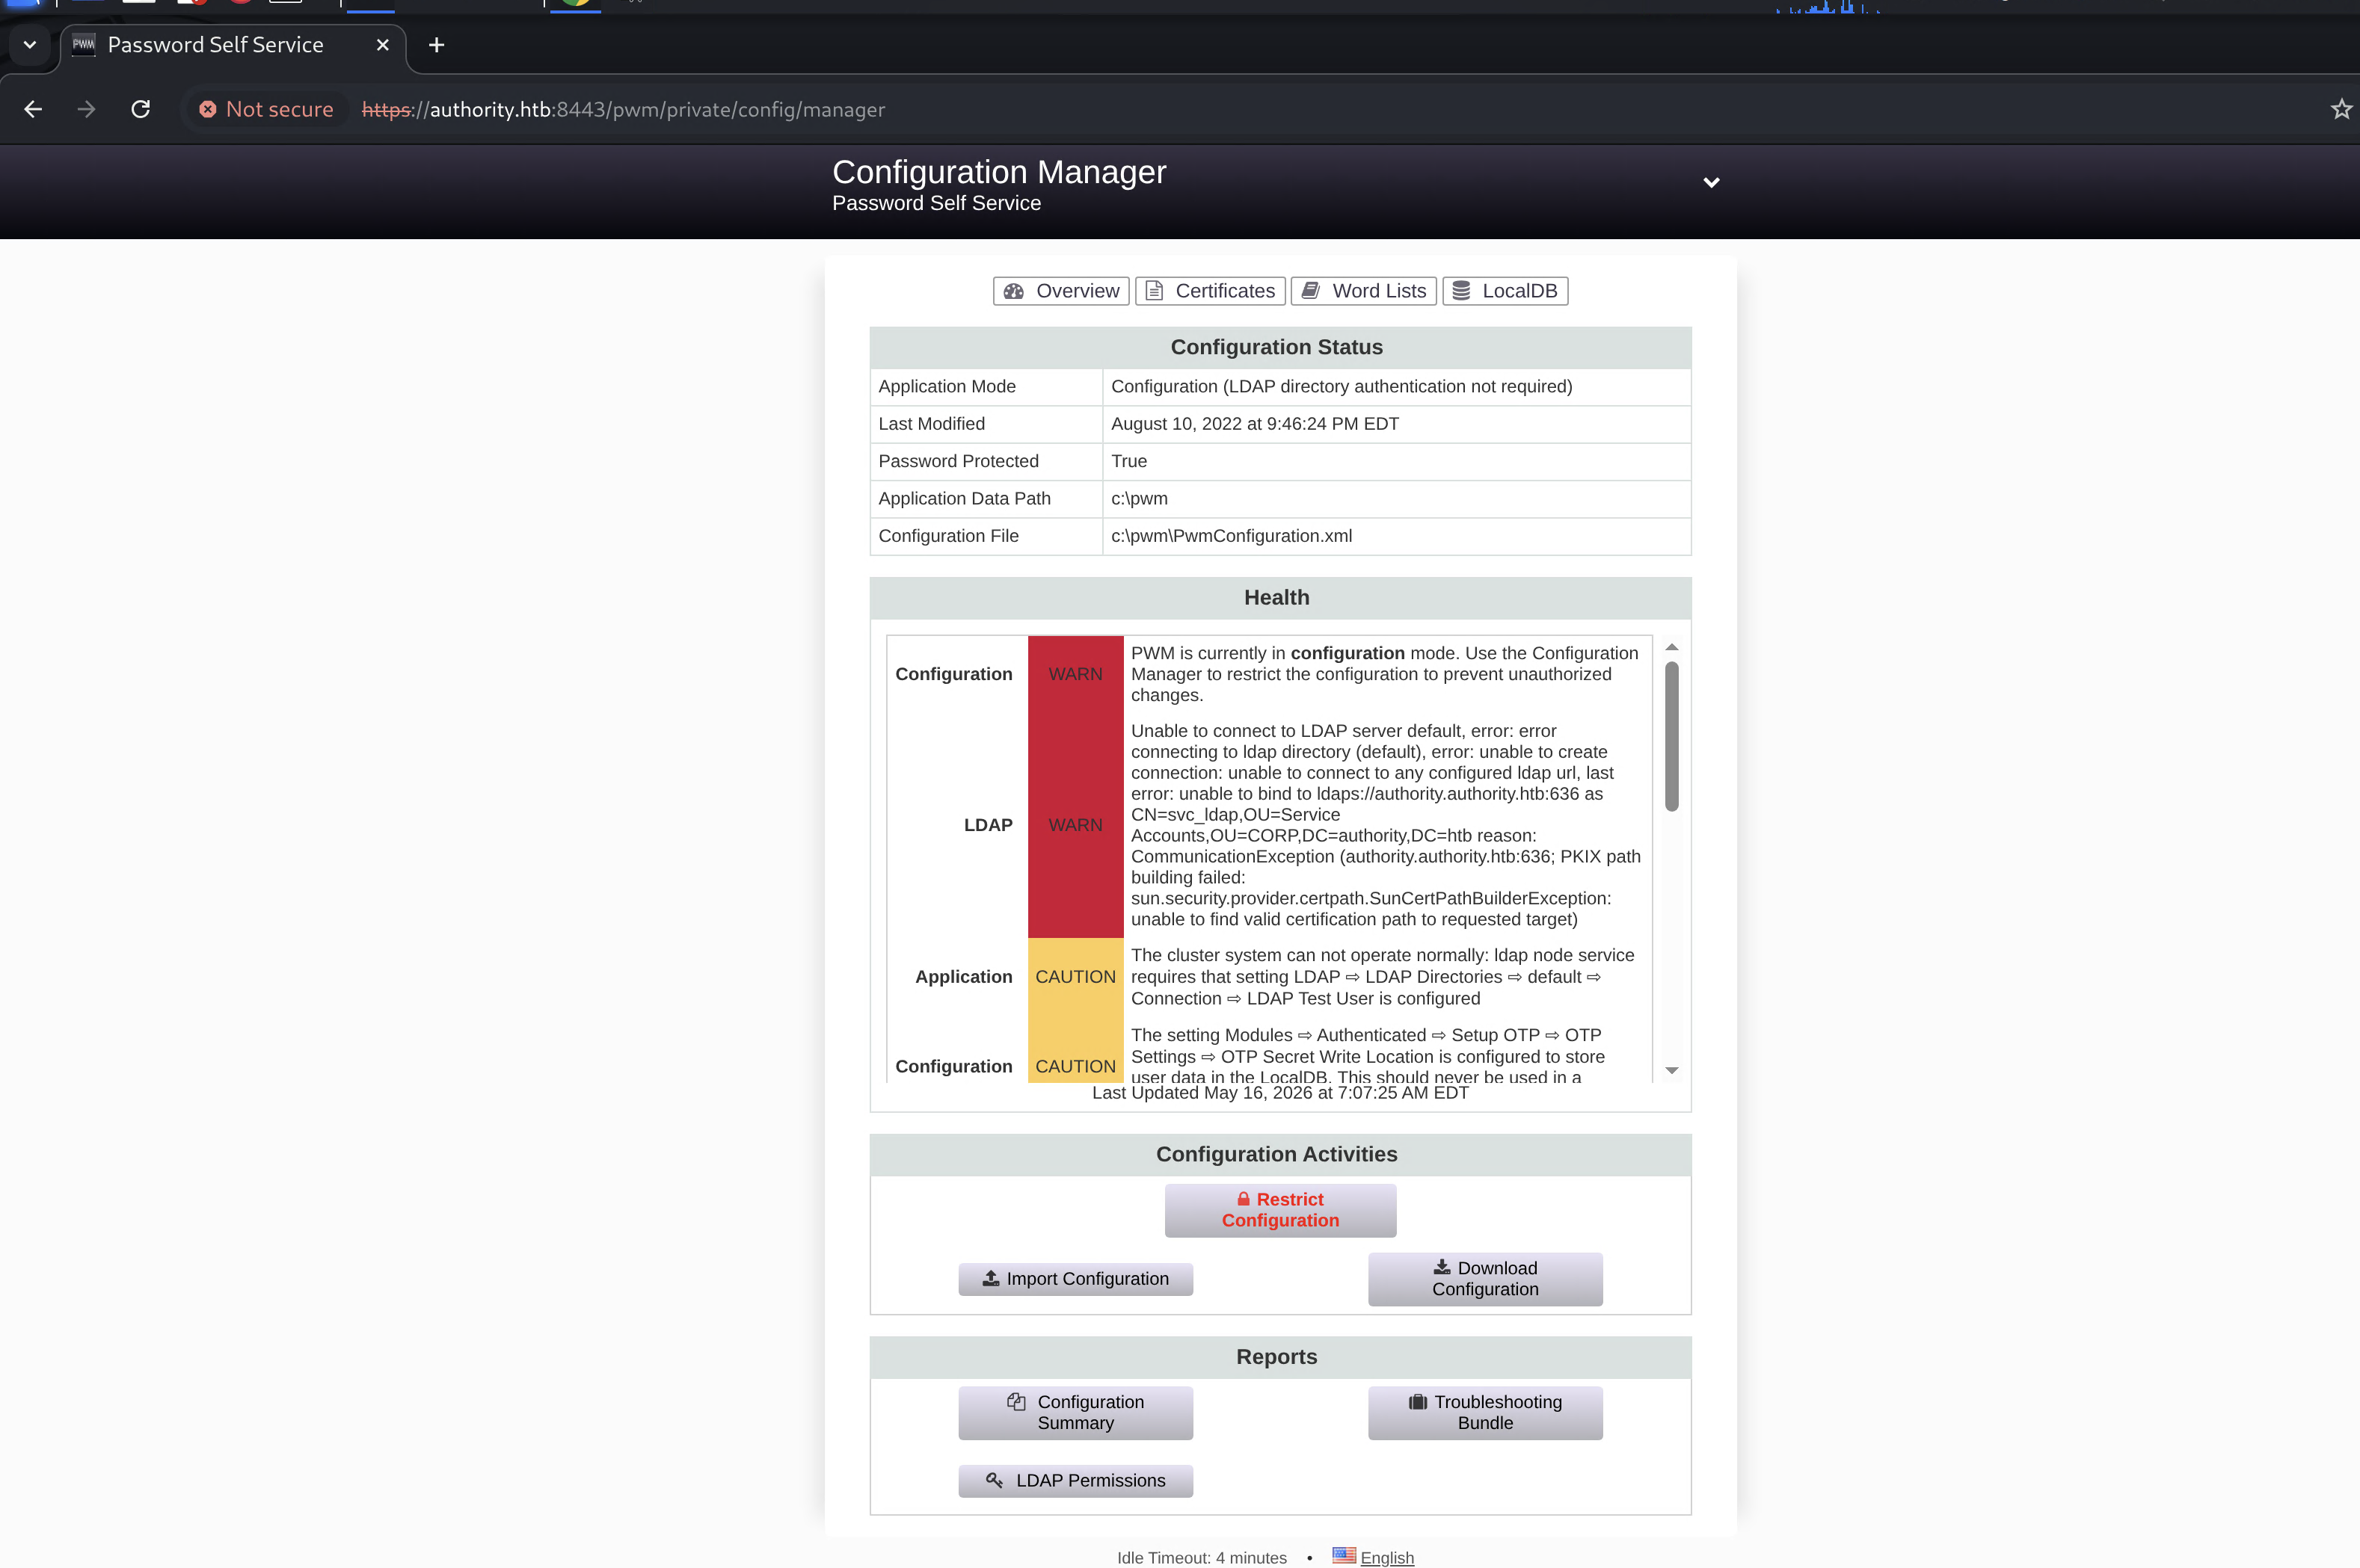
Task: Click the Import Configuration button
Action: [1075, 1279]
